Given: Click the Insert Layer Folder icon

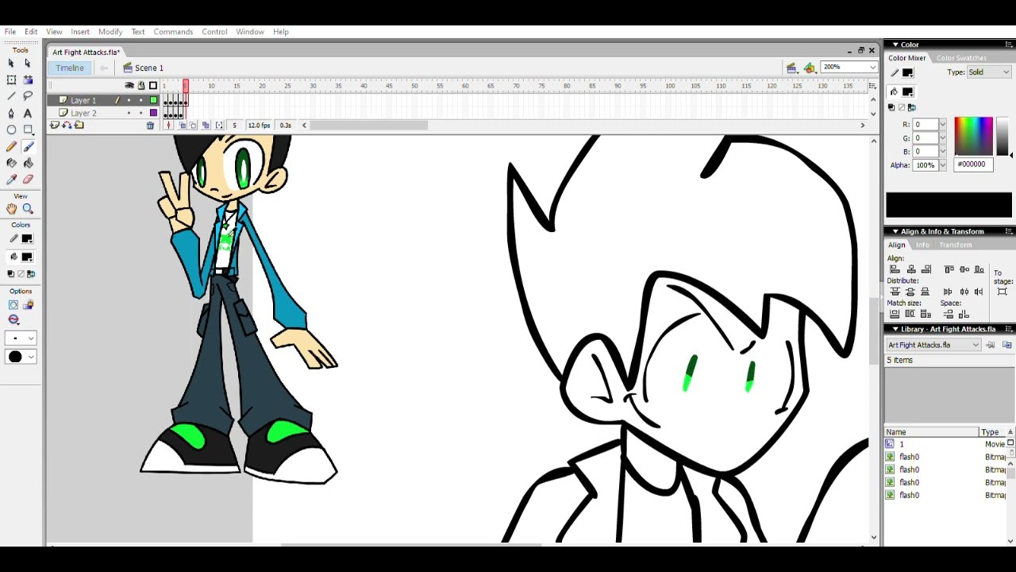Looking at the screenshot, I should coord(79,126).
